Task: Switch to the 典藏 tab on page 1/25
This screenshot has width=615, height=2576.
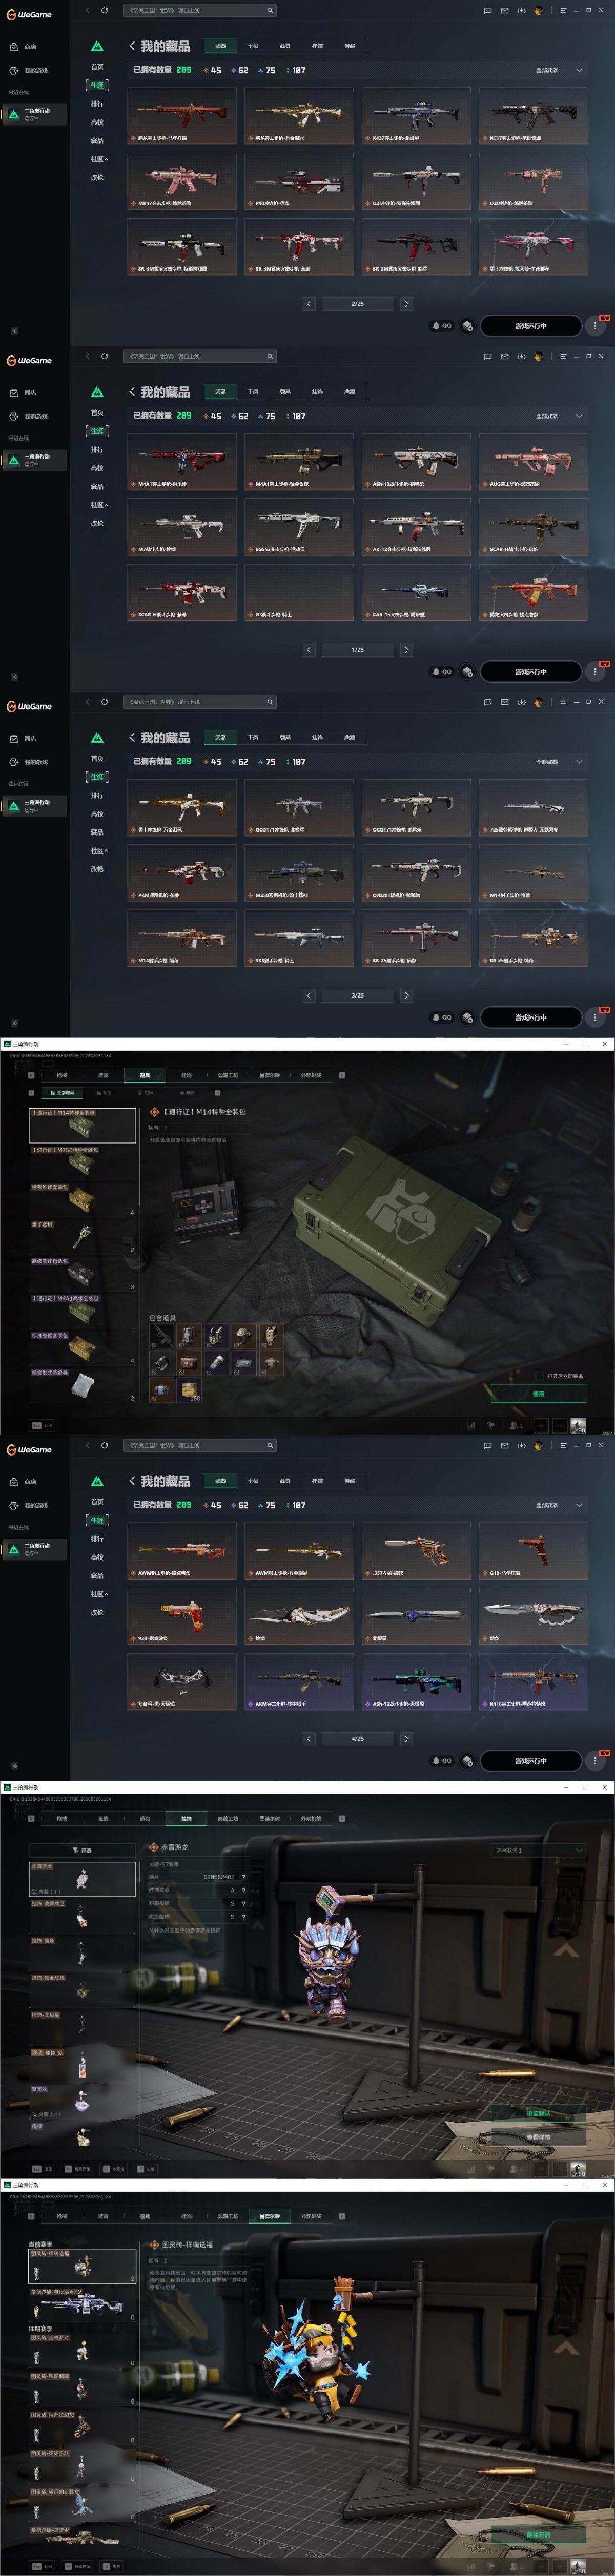Action: pyautogui.click(x=349, y=391)
